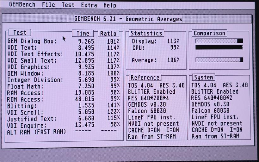Click the Reference panel heading
Image resolution: width=259 pixels, height=162 pixels.
[145, 78]
